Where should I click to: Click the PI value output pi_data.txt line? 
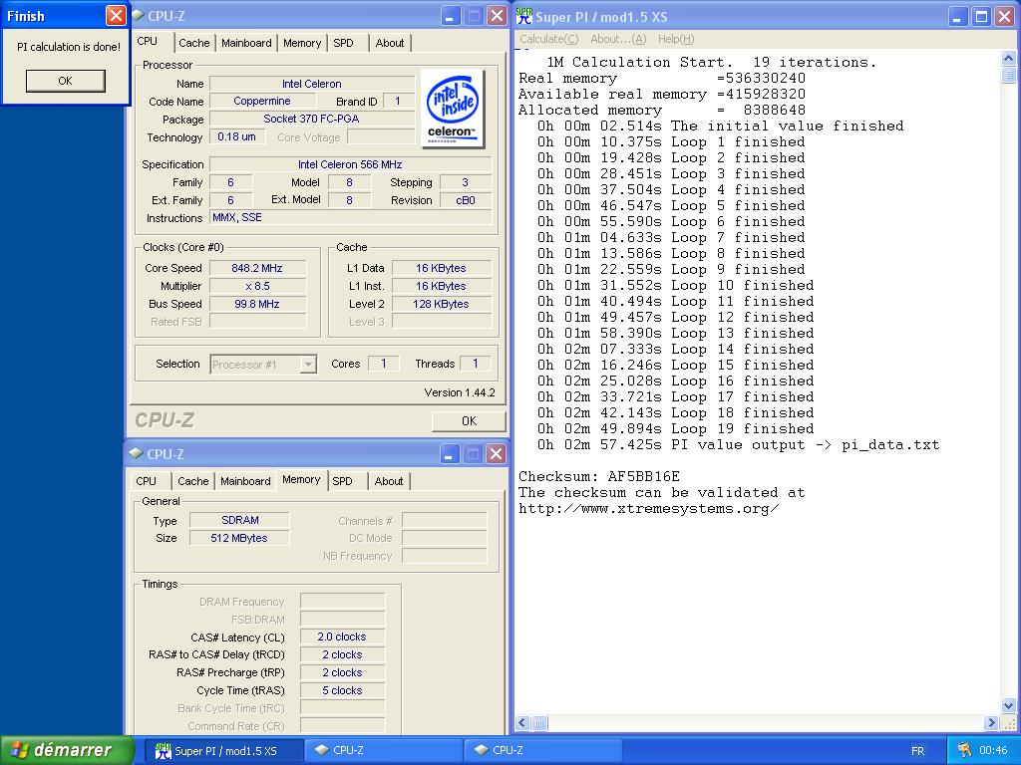tap(739, 445)
